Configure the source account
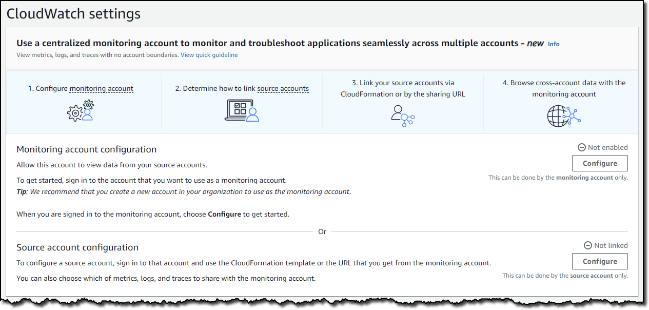The height and width of the screenshot is (310, 649). (x=600, y=261)
